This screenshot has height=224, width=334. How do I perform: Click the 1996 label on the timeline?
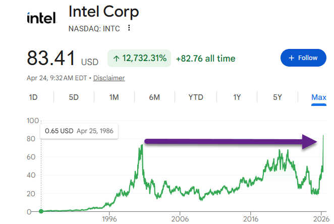point(109,219)
